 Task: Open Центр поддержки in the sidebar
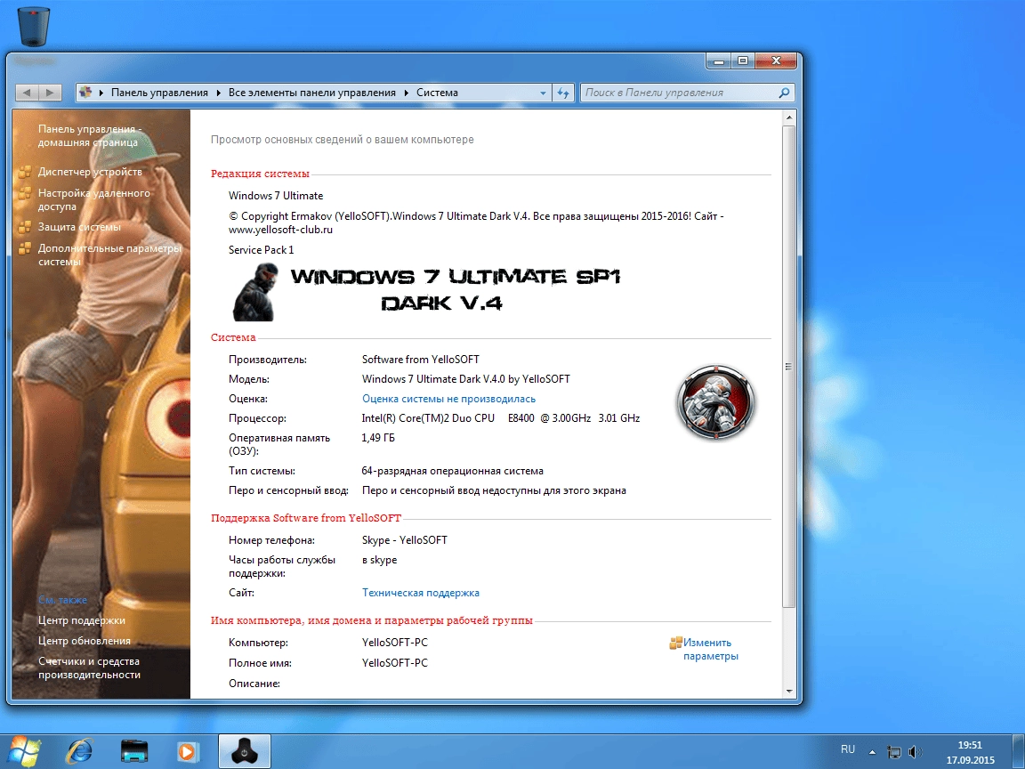[81, 620]
